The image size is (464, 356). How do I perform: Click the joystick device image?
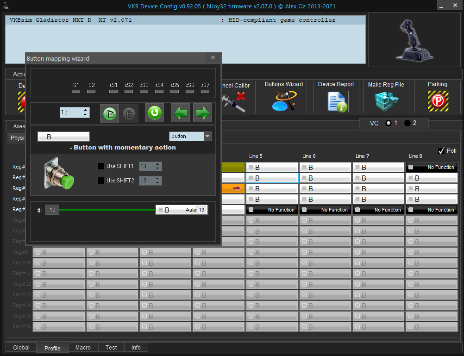tap(414, 40)
